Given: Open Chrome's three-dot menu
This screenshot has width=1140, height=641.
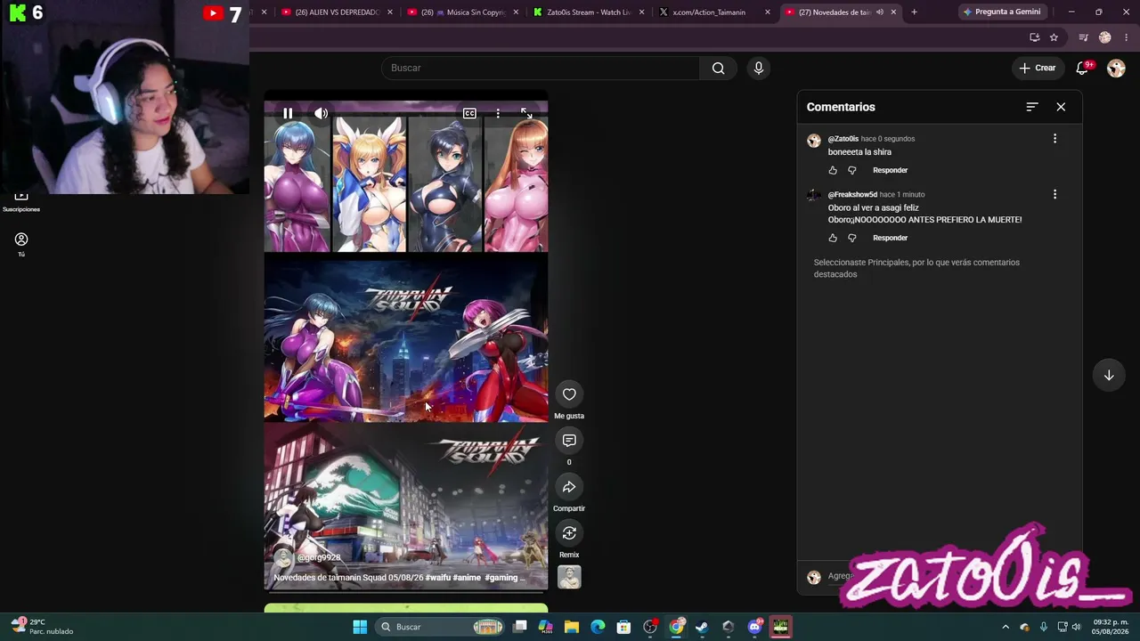Looking at the screenshot, I should (x=1126, y=37).
